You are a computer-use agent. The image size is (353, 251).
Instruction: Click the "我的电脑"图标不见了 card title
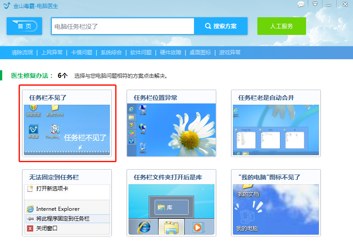click(x=269, y=177)
